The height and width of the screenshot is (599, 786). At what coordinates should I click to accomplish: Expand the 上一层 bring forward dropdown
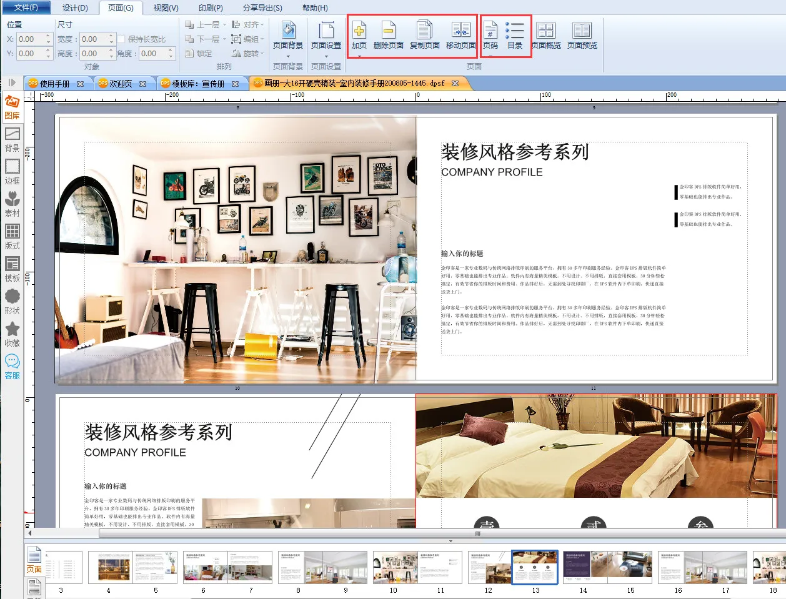click(224, 24)
